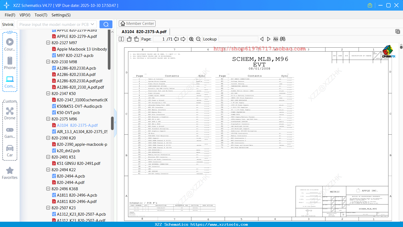Open Apple Macbook 13 Unibody file
The width and height of the screenshot is (403, 227).
tap(79, 49)
